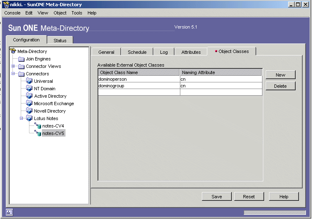Open the View menu
Viewport: 313px width, 219px height.
pos(43,13)
